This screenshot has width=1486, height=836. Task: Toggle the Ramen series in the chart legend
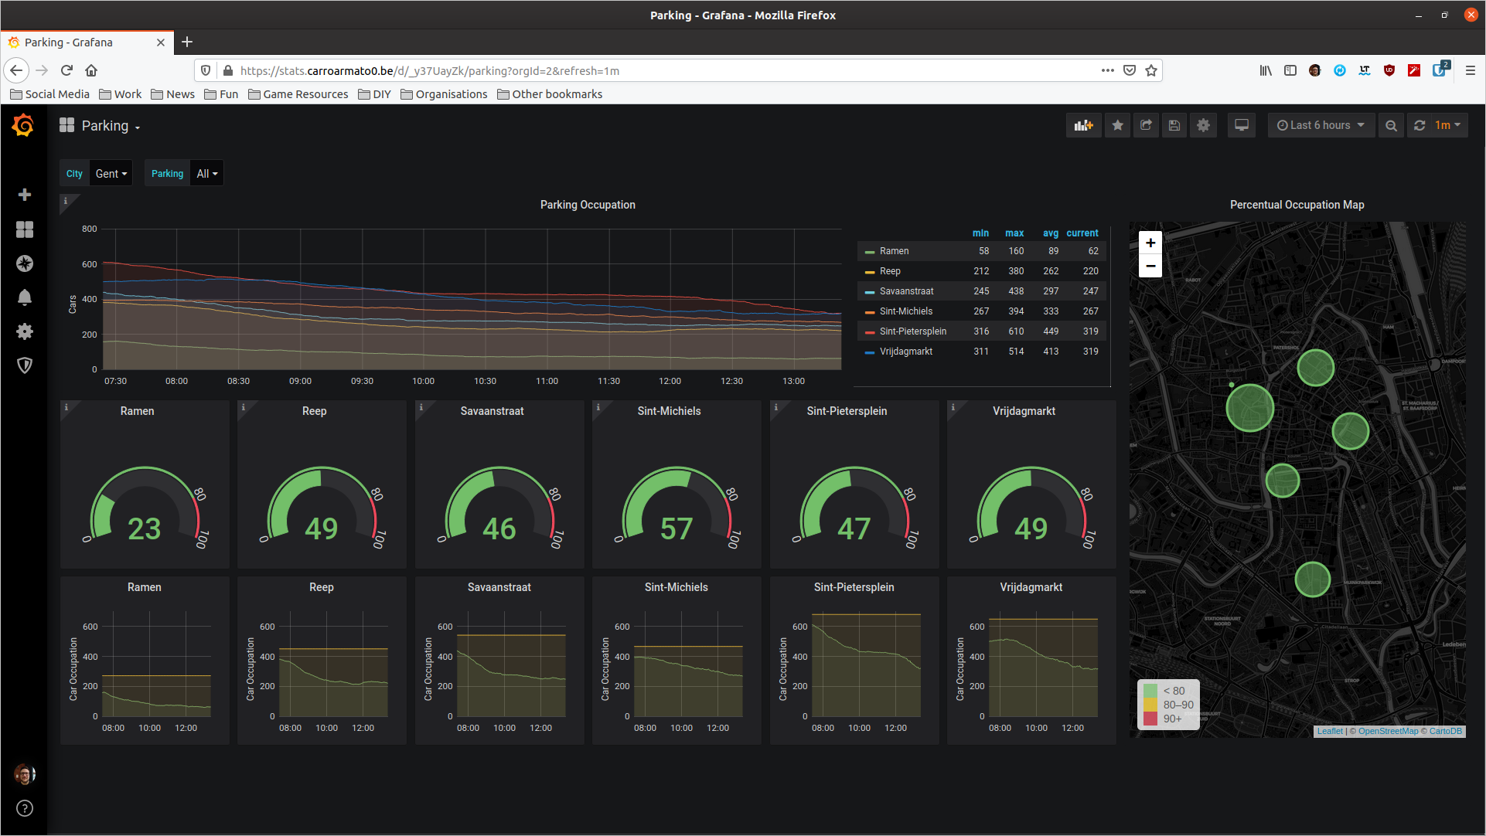[894, 251]
